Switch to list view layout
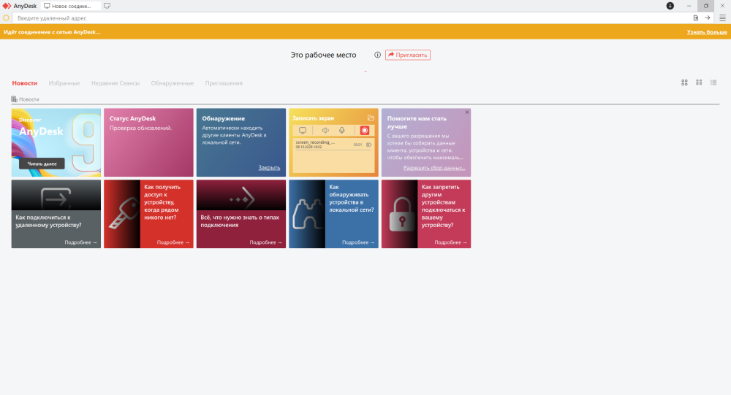Screen dimensions: 731x395 (x=713, y=83)
